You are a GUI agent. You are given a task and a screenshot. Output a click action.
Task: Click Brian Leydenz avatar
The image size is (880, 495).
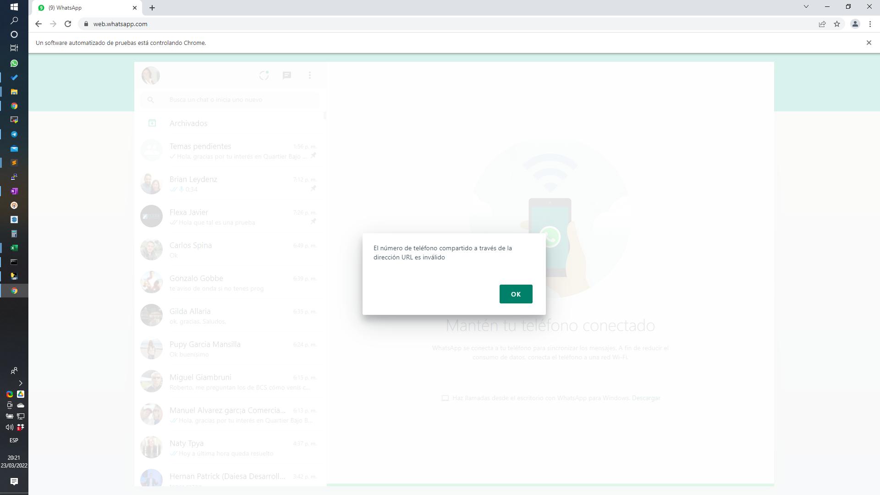pos(151,184)
